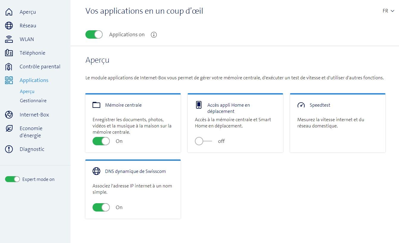Click the Economie d'énergie leaf icon
This screenshot has height=243, width=399.
pos(9,128)
